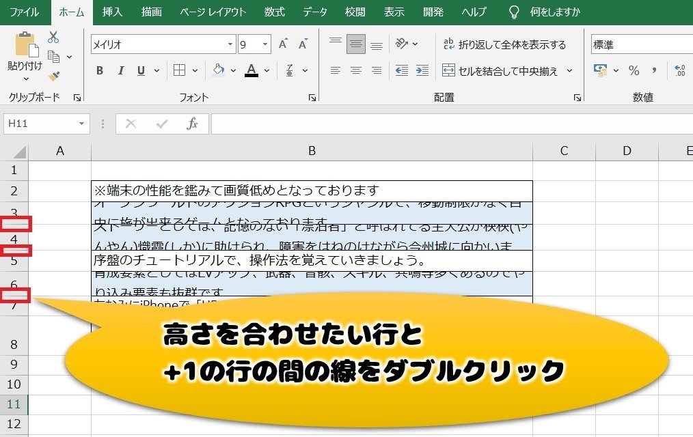
Task: Open the Insert Function (fx) dialog
Action: pyautogui.click(x=192, y=124)
